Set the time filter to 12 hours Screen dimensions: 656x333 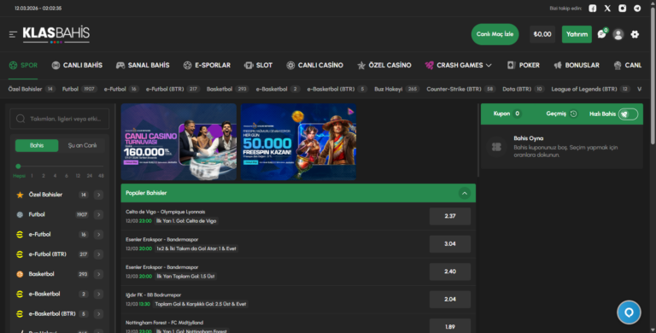pos(78,176)
